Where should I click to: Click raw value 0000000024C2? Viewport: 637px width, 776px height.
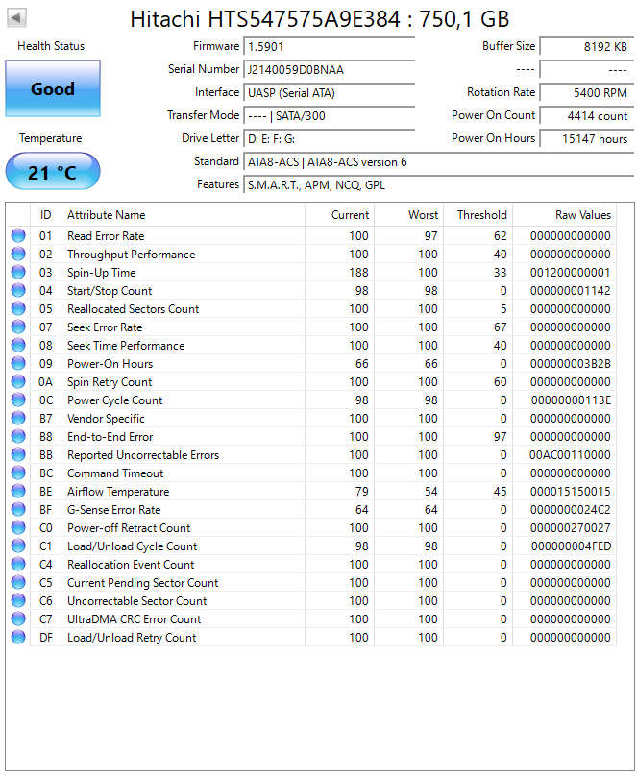tap(570, 510)
